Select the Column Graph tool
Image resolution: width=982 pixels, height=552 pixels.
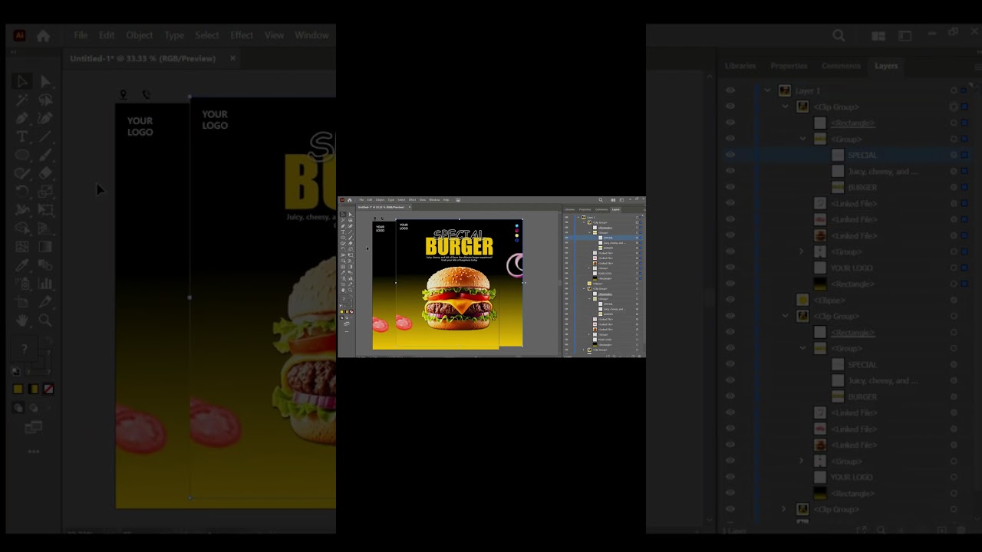(45, 284)
